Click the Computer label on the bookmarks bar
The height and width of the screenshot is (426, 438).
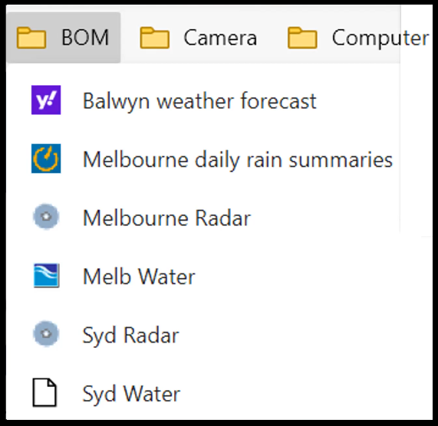tap(380, 38)
